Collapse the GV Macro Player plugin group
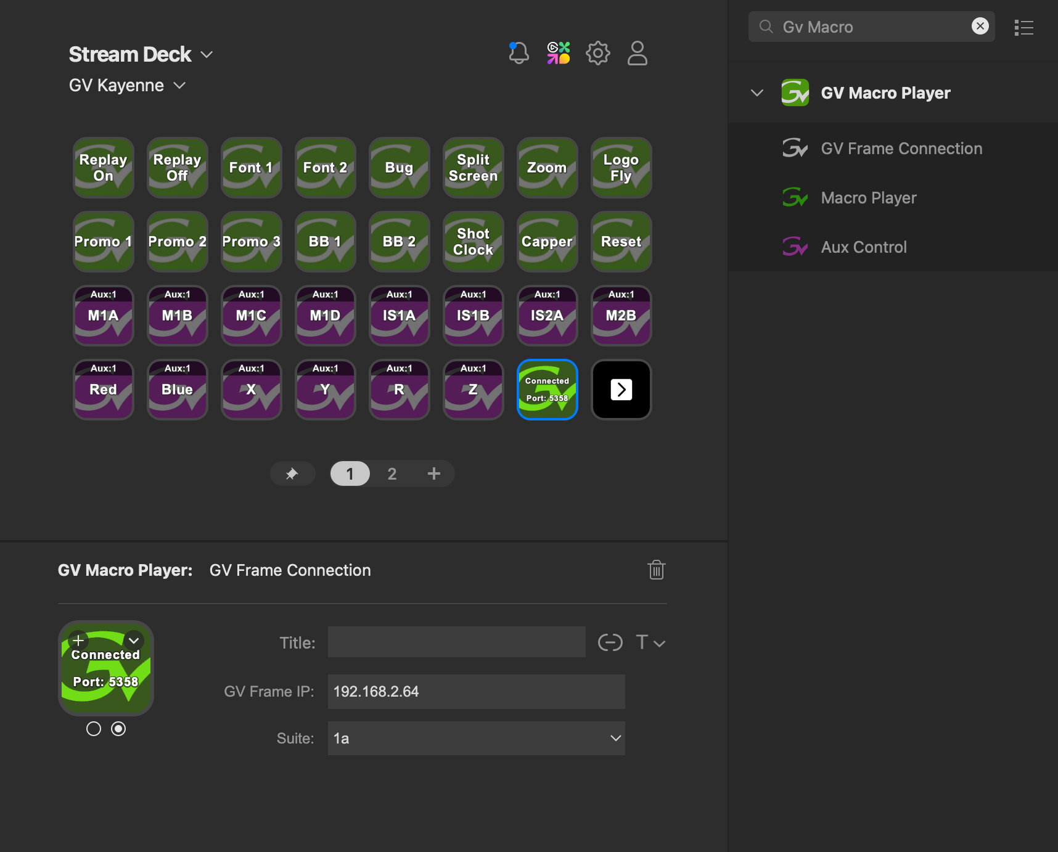This screenshot has width=1058, height=852. [757, 93]
